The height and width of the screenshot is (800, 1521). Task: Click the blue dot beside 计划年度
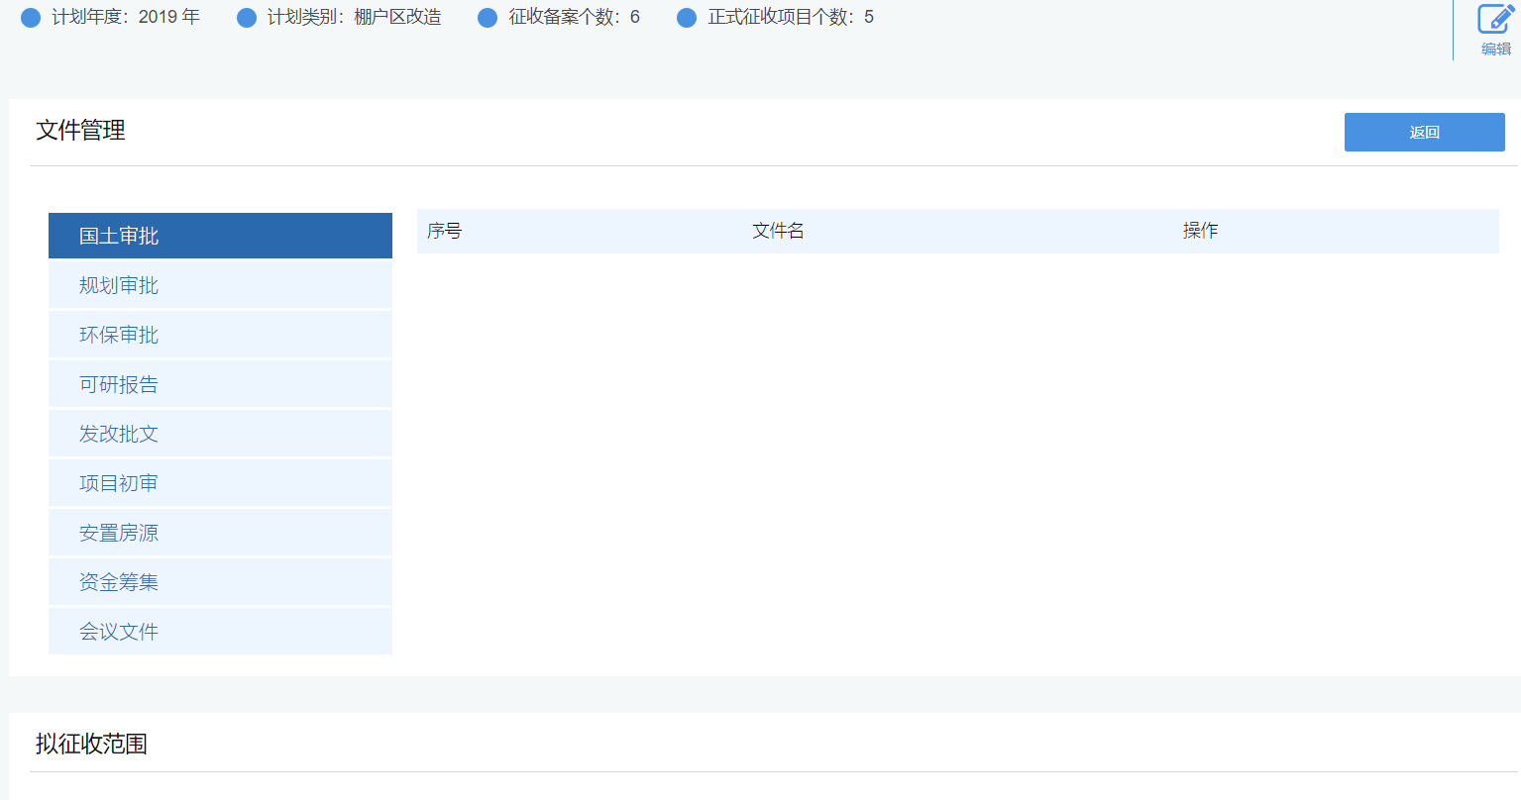pyautogui.click(x=31, y=18)
